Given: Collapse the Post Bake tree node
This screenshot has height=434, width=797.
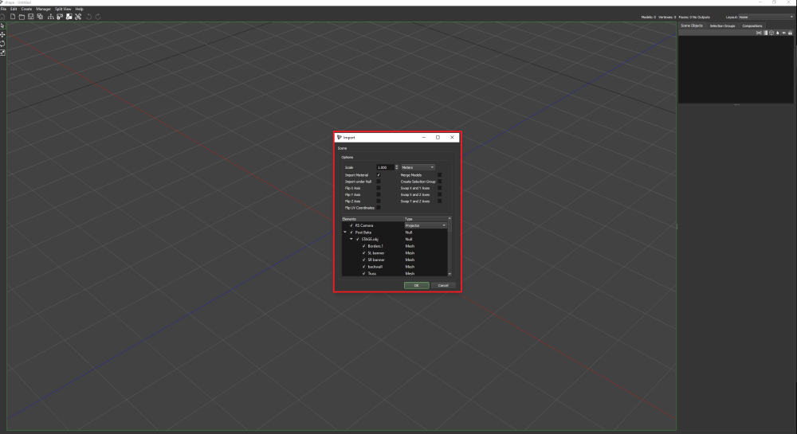Looking at the screenshot, I should [345, 233].
